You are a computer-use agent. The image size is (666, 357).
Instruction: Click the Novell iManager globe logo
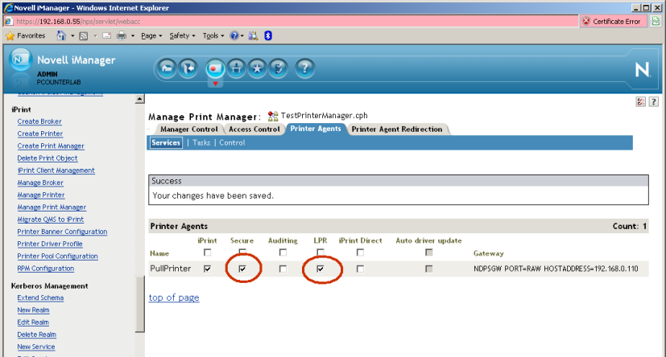tap(20, 59)
